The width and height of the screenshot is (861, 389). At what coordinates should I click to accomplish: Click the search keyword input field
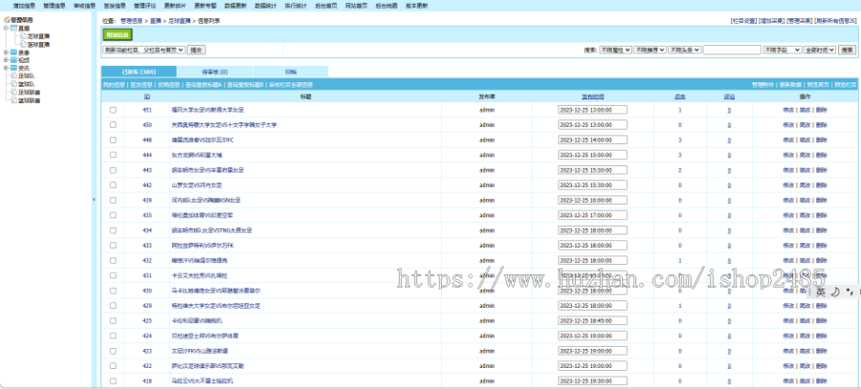pos(732,50)
